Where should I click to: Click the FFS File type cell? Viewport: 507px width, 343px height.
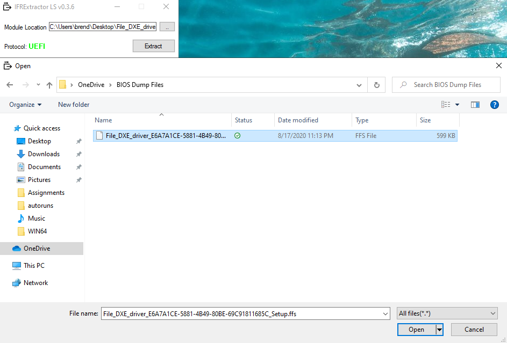(366, 136)
